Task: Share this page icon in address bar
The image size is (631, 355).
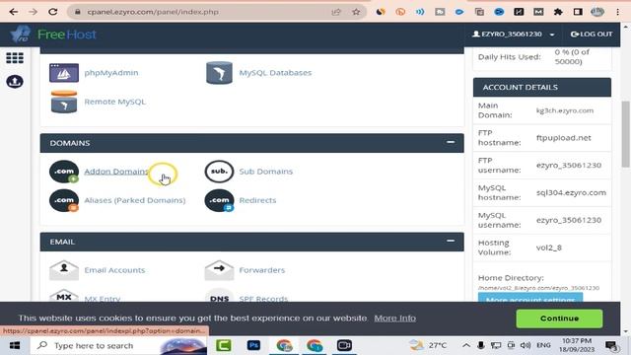Action: pyautogui.click(x=336, y=12)
